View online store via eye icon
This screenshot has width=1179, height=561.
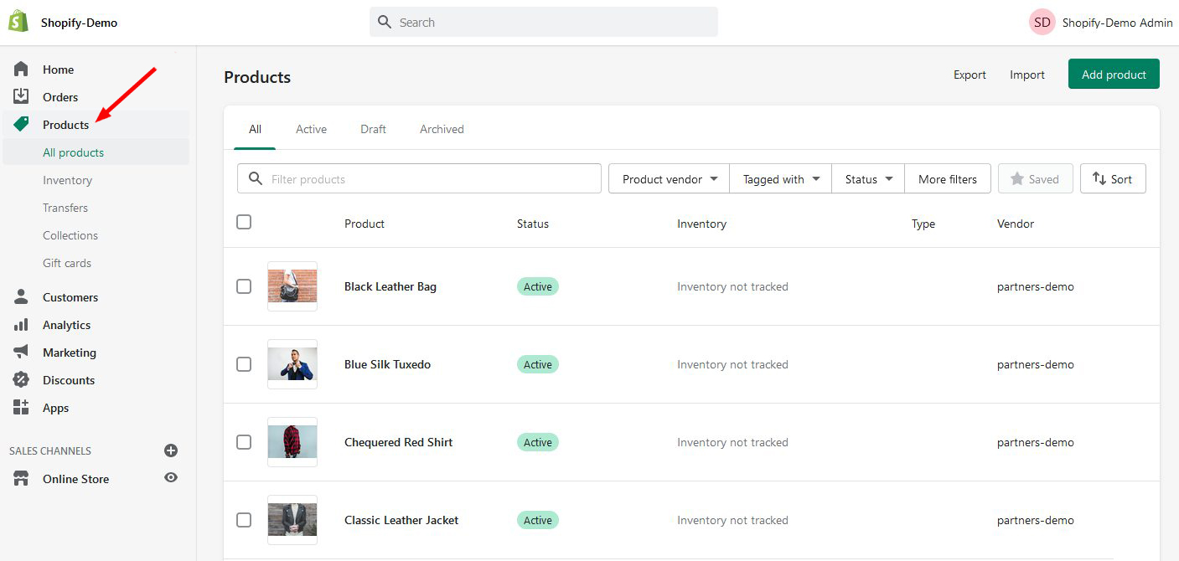click(171, 478)
